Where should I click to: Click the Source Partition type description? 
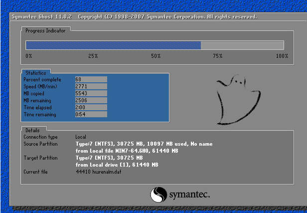click(144, 144)
